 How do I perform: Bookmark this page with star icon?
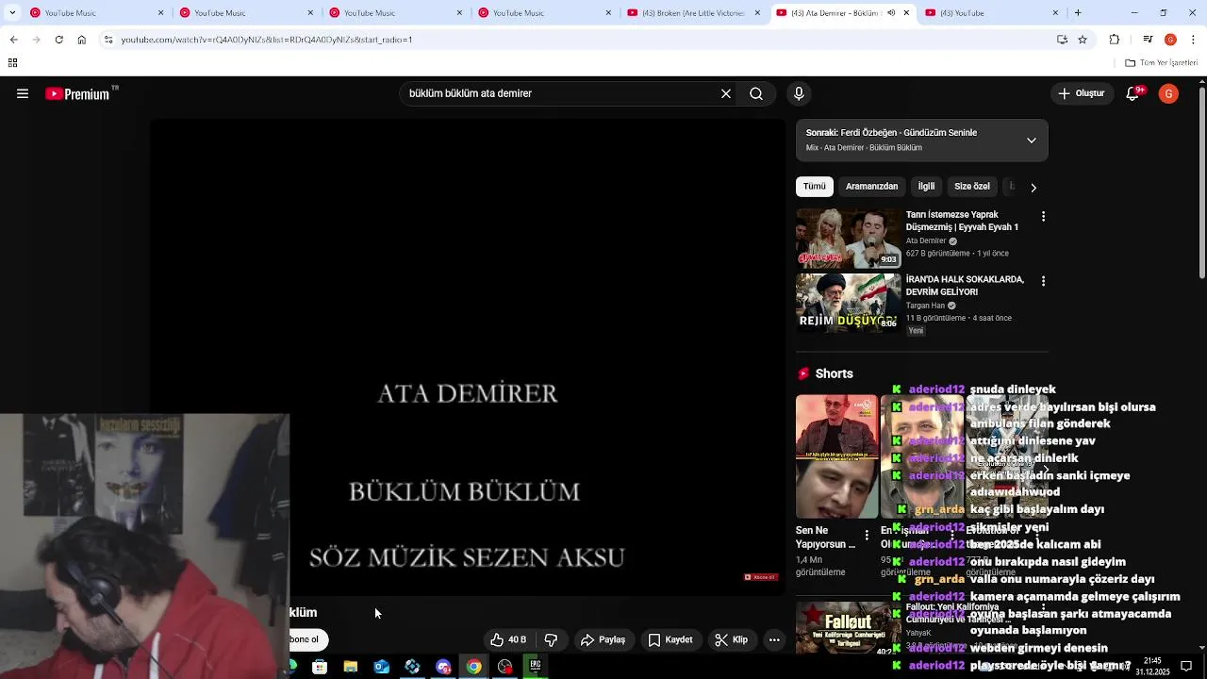pyautogui.click(x=1083, y=40)
